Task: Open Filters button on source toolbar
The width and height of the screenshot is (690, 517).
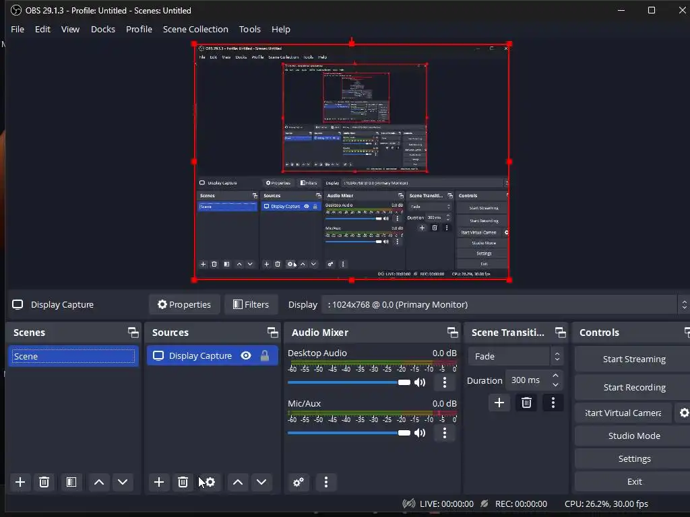Action: pos(251,305)
